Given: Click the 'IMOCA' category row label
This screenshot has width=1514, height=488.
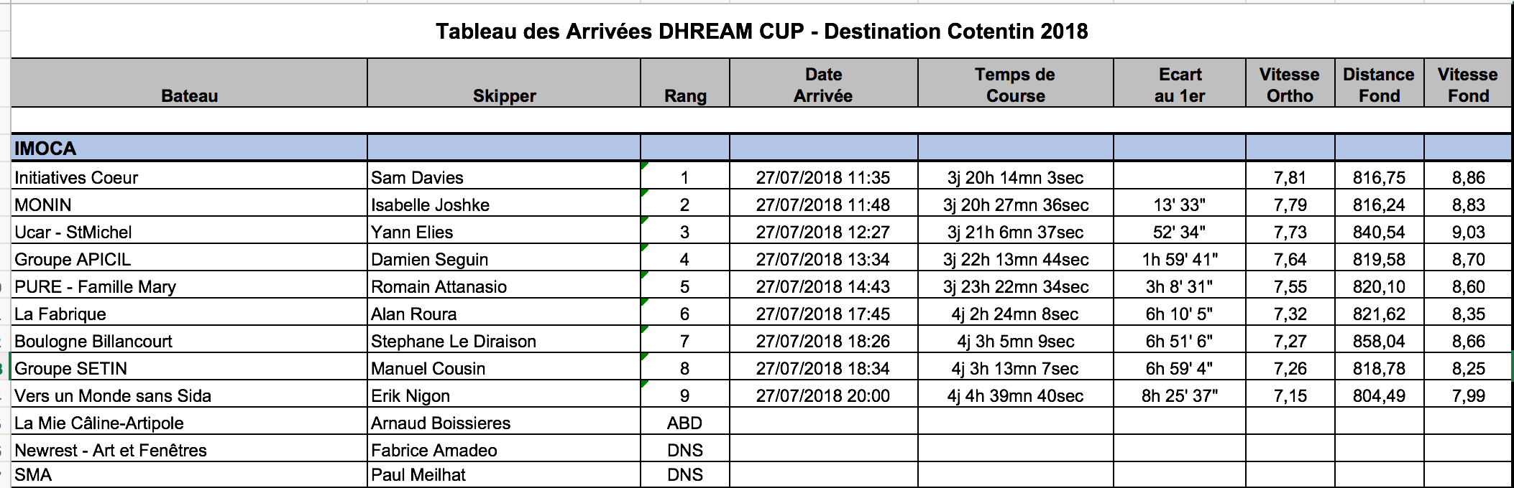Looking at the screenshot, I should (45, 149).
